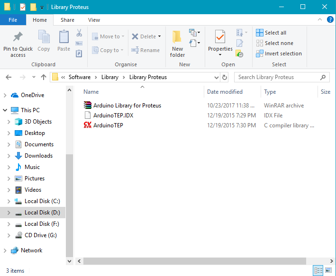Expand the OneDrive tree node
This screenshot has width=336, height=276.
click(5, 95)
